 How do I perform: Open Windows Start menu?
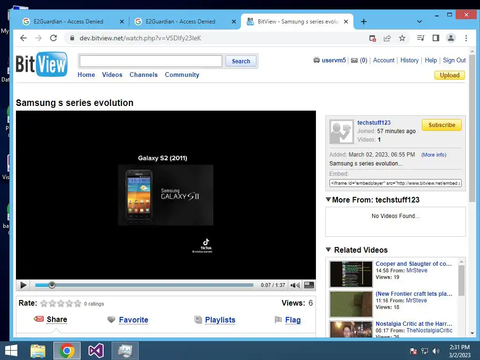(11, 351)
